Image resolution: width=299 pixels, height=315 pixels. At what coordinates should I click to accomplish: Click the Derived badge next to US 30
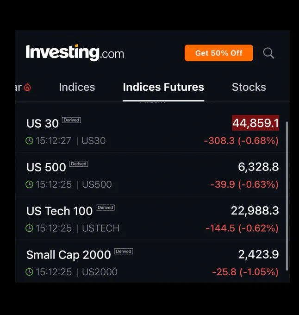pyautogui.click(x=71, y=120)
